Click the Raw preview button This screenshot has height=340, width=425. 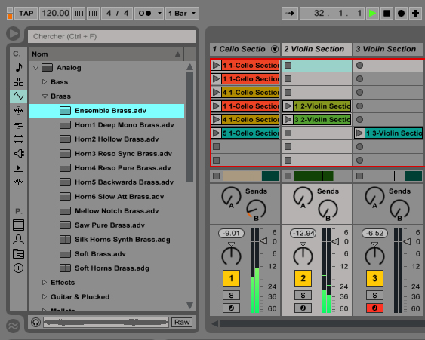click(x=182, y=322)
